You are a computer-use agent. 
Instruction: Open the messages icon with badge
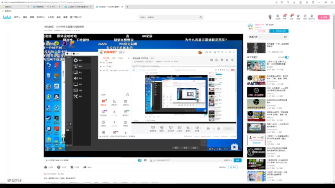point(285,17)
